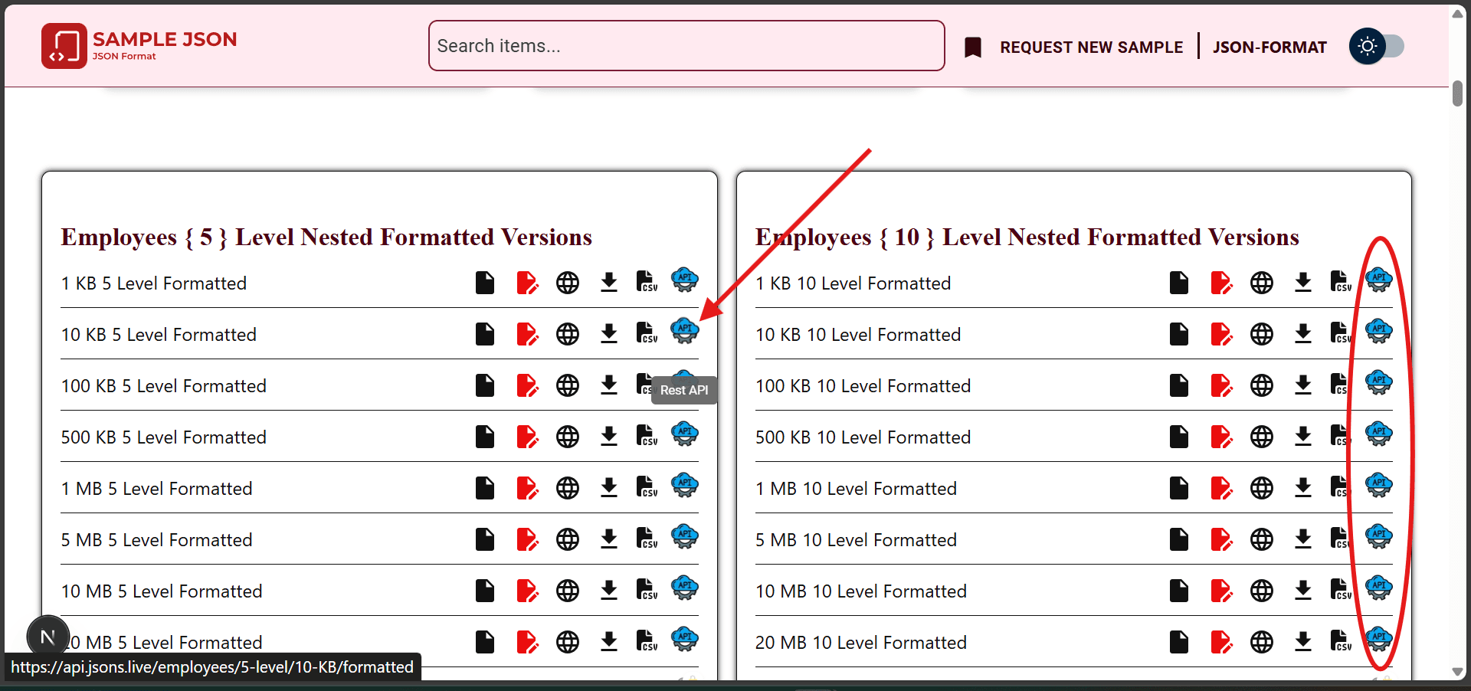
Task: Open Rest API for 1 KB 10 Level Formatted
Action: point(1379,280)
